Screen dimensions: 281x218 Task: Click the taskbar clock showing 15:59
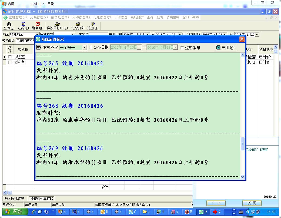coord(271,212)
